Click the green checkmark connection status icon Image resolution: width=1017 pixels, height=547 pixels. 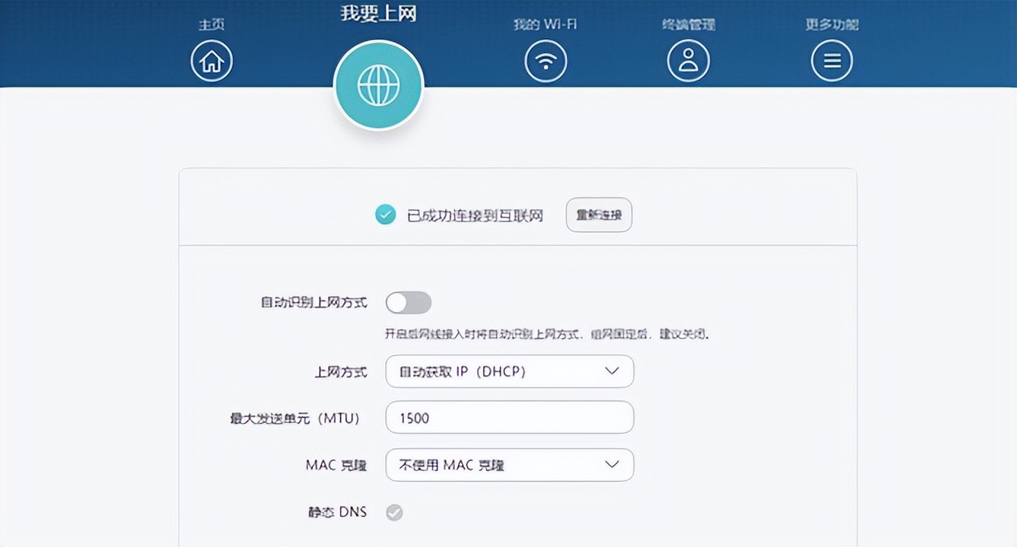(385, 214)
